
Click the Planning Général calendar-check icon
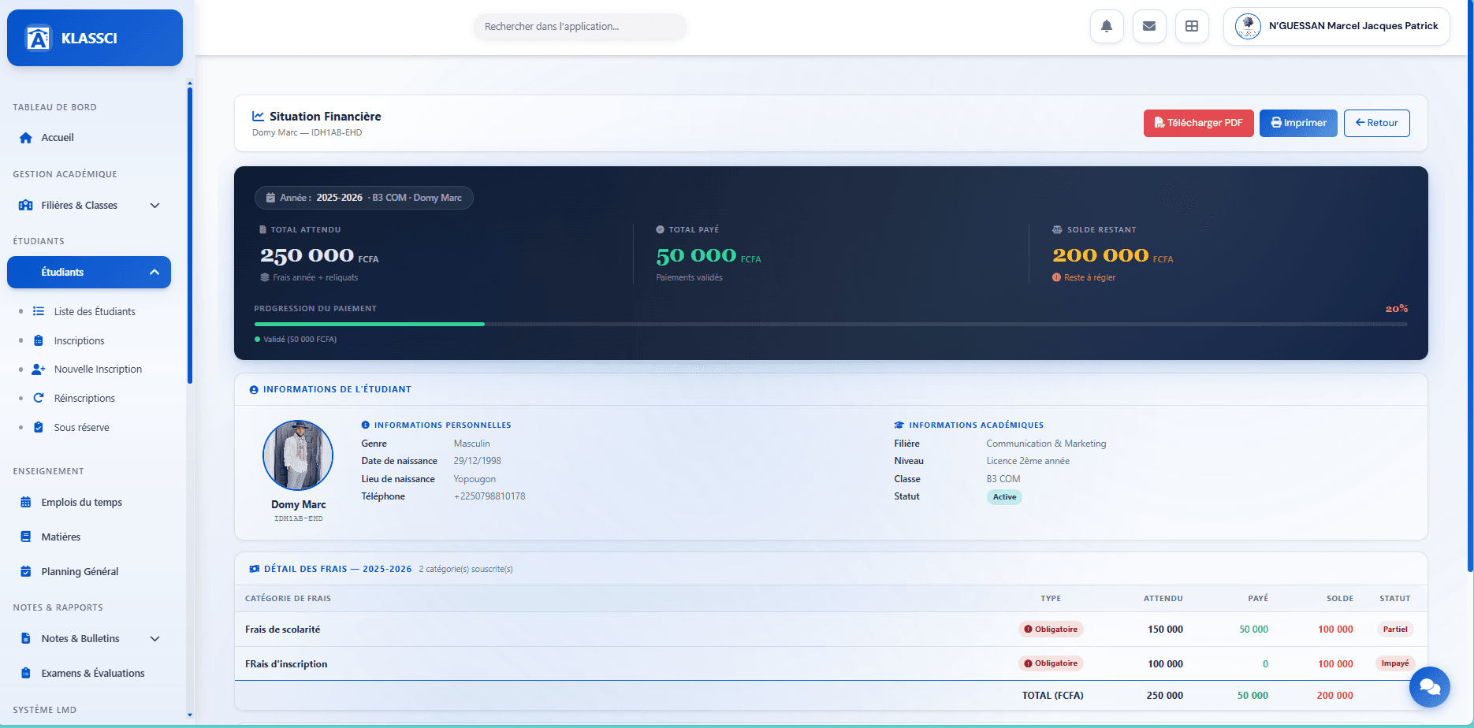(x=26, y=571)
